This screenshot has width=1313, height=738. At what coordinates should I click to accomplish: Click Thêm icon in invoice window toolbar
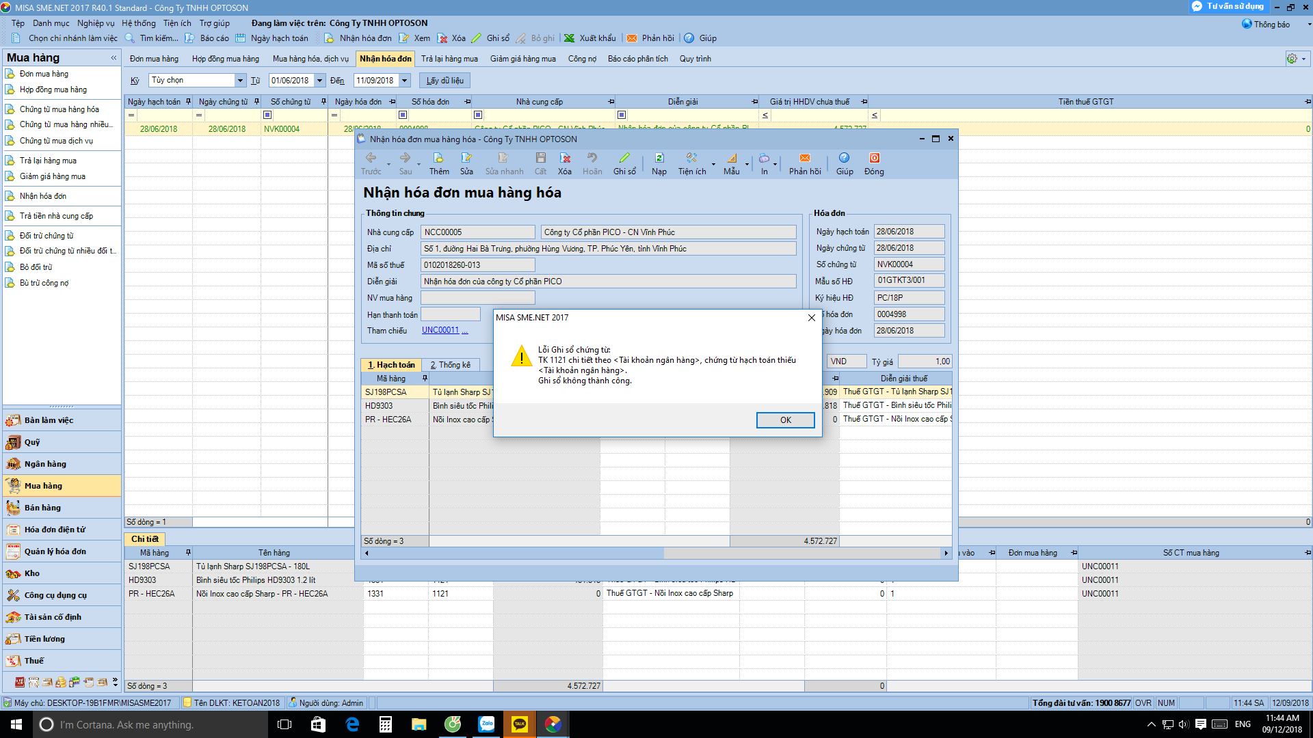click(439, 164)
